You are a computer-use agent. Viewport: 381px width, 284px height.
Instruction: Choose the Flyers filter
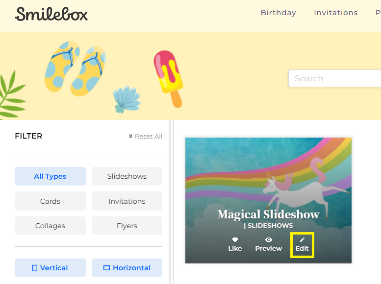click(127, 226)
